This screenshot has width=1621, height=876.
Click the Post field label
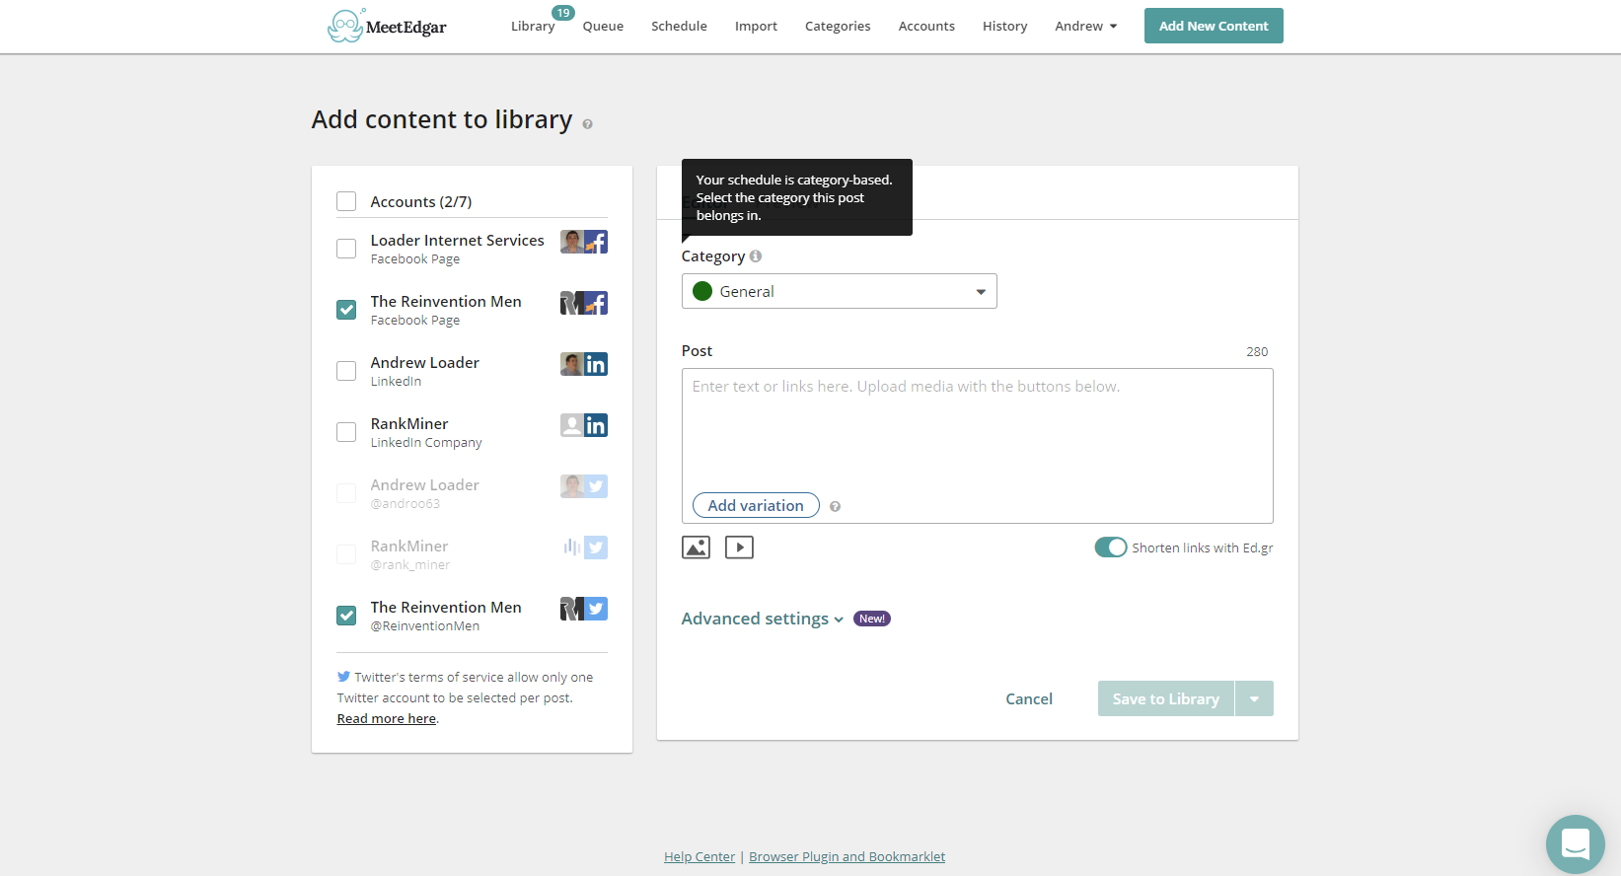(697, 351)
